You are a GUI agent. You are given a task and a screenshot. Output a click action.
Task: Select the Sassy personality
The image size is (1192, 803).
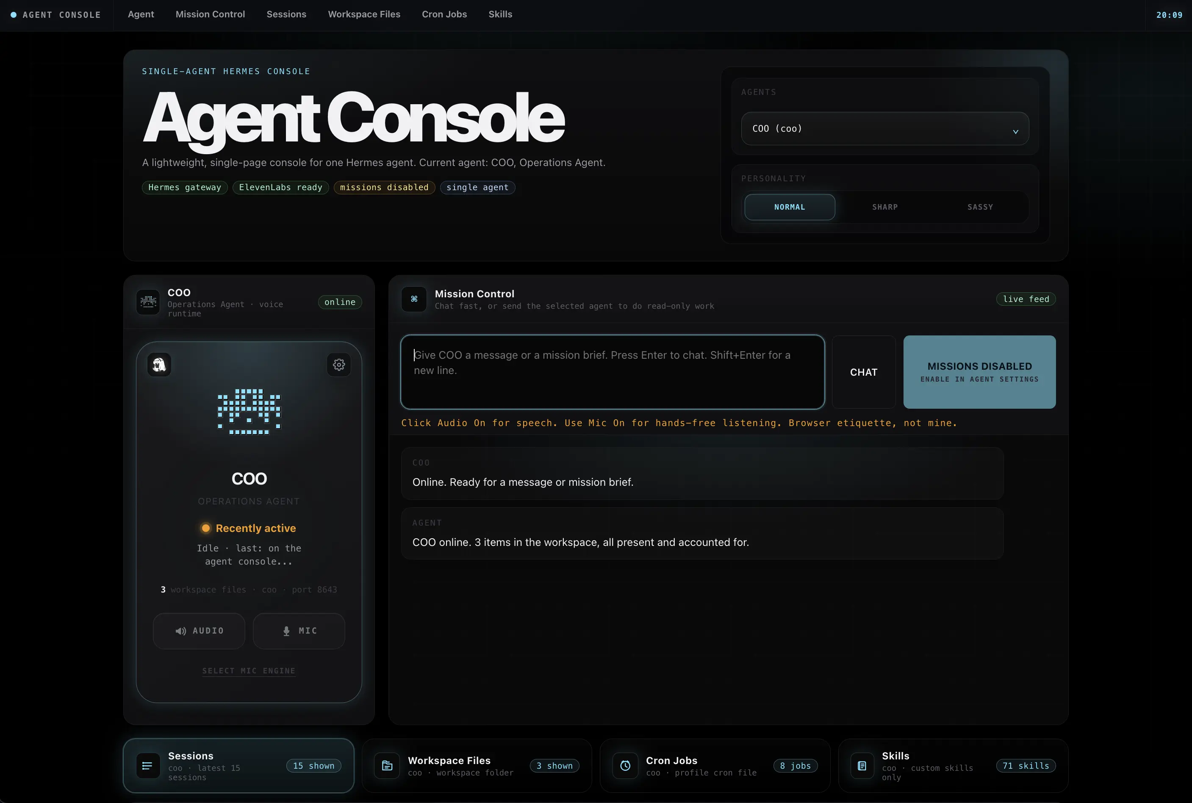pyautogui.click(x=980, y=207)
